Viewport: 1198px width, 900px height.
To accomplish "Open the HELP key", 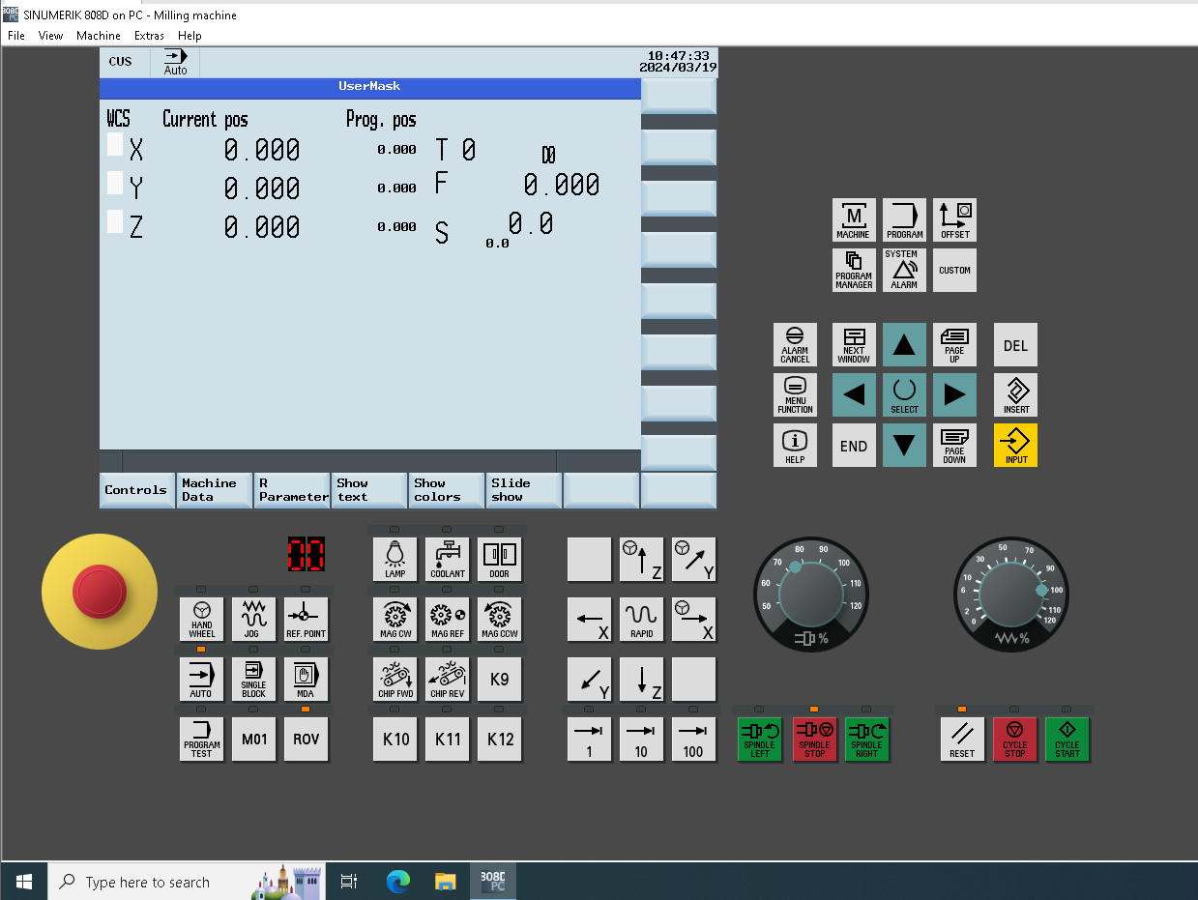I will click(795, 446).
